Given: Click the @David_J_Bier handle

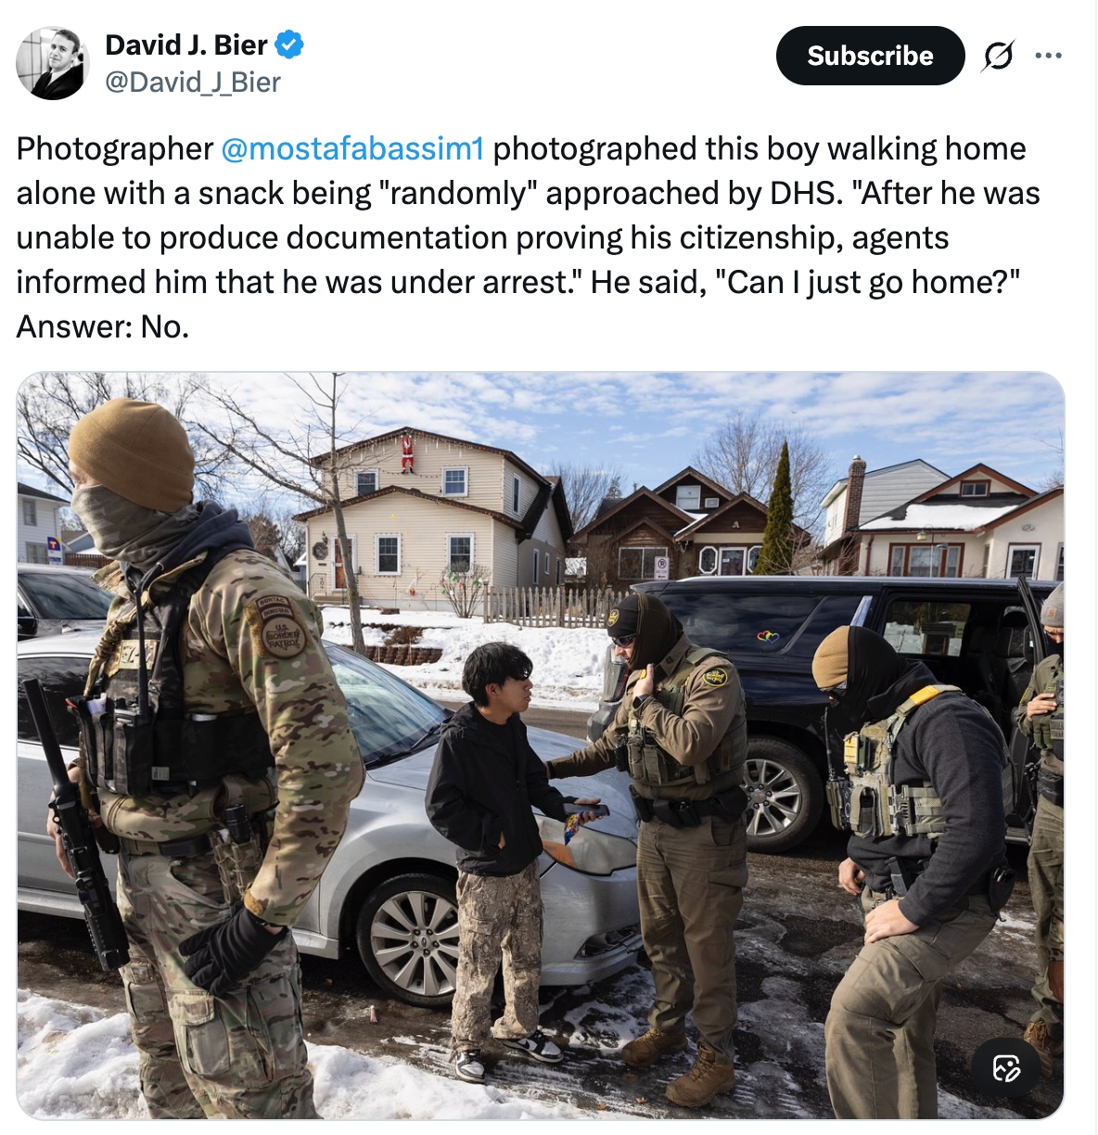Looking at the screenshot, I should tap(193, 83).
